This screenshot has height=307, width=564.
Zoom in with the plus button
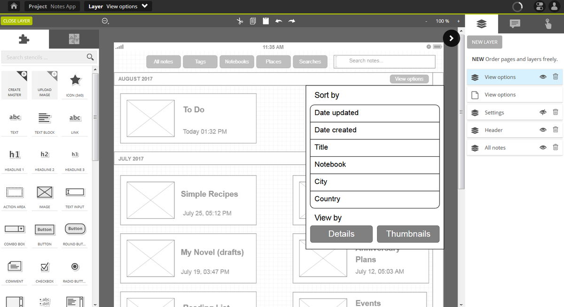[459, 21]
